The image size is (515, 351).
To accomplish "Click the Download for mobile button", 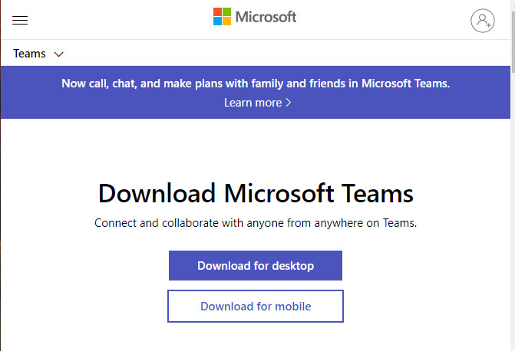I will tap(256, 307).
